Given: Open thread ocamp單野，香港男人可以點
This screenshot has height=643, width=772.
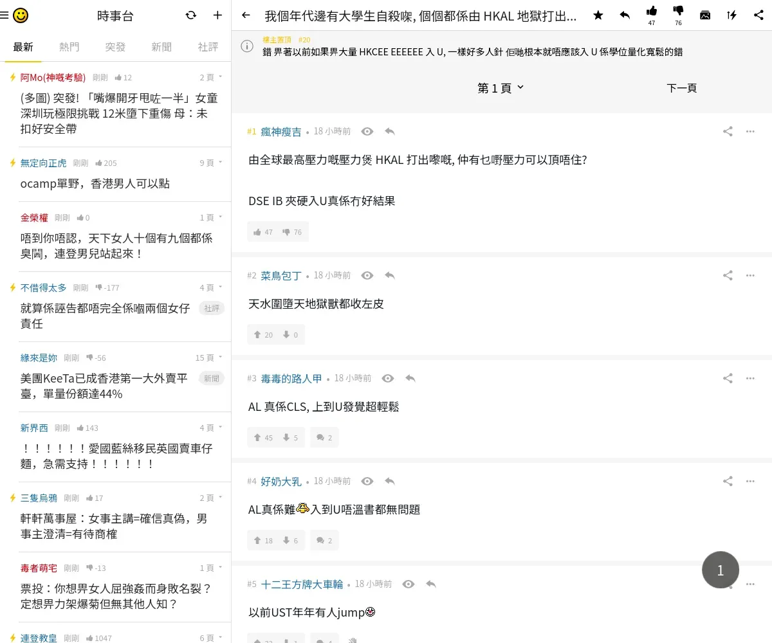Looking at the screenshot, I should coord(95,183).
